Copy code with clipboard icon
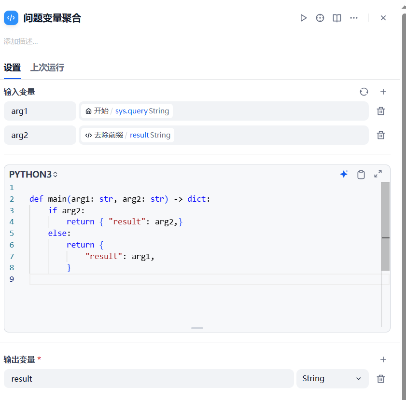This screenshot has height=400, width=406. 361,174
